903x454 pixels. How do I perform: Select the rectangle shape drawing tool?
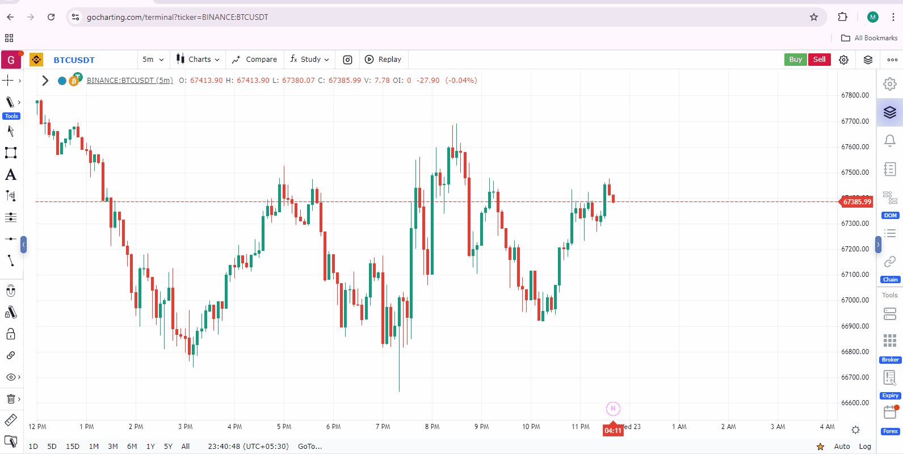11,153
